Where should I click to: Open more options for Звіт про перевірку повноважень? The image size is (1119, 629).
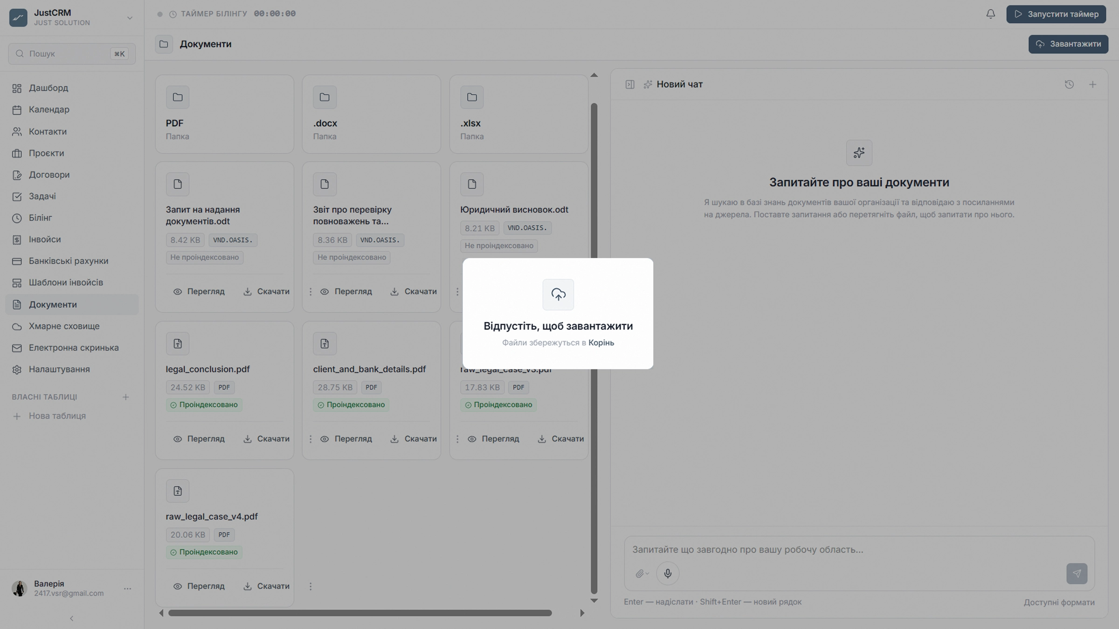(457, 292)
